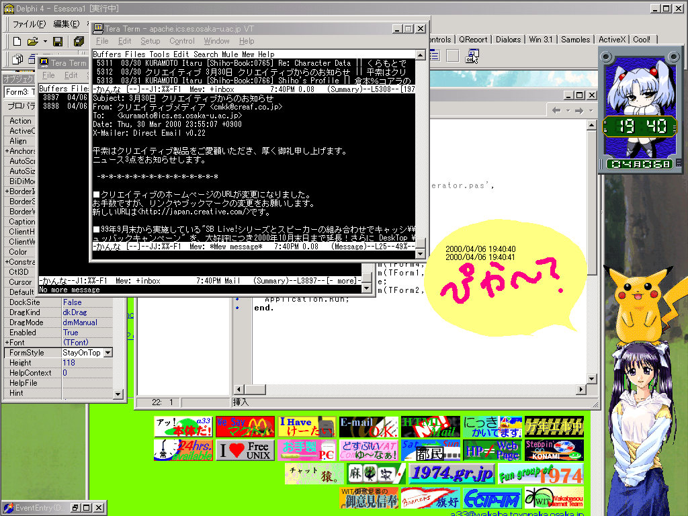Open the forward arrow history dropdown
688x516 pixels.
(591, 111)
